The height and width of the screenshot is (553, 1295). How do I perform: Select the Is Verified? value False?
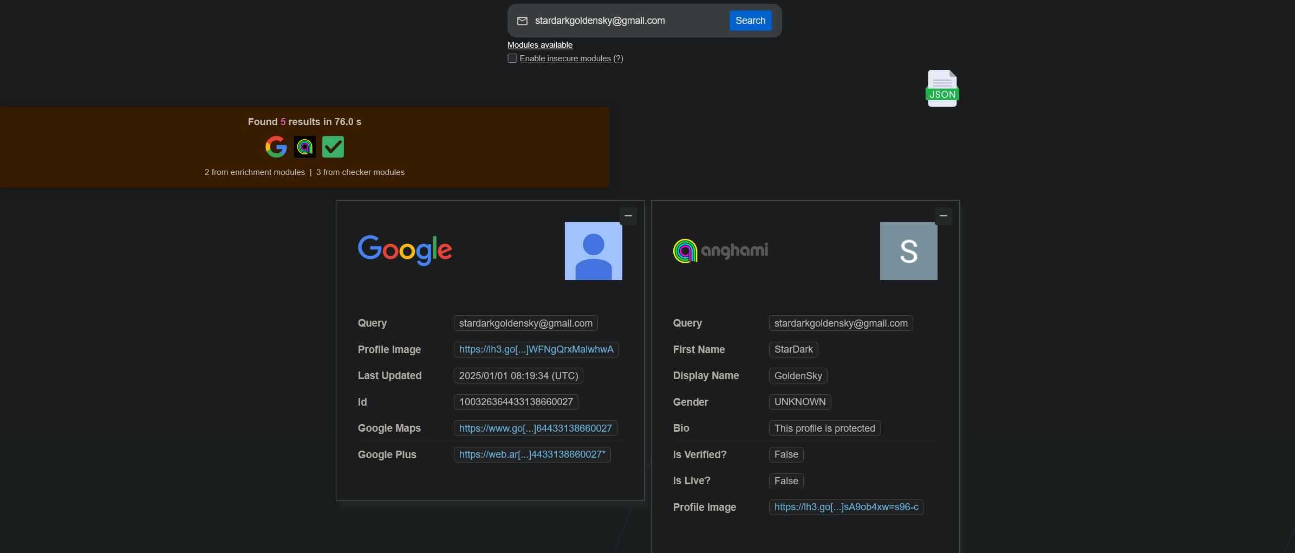[x=786, y=454]
